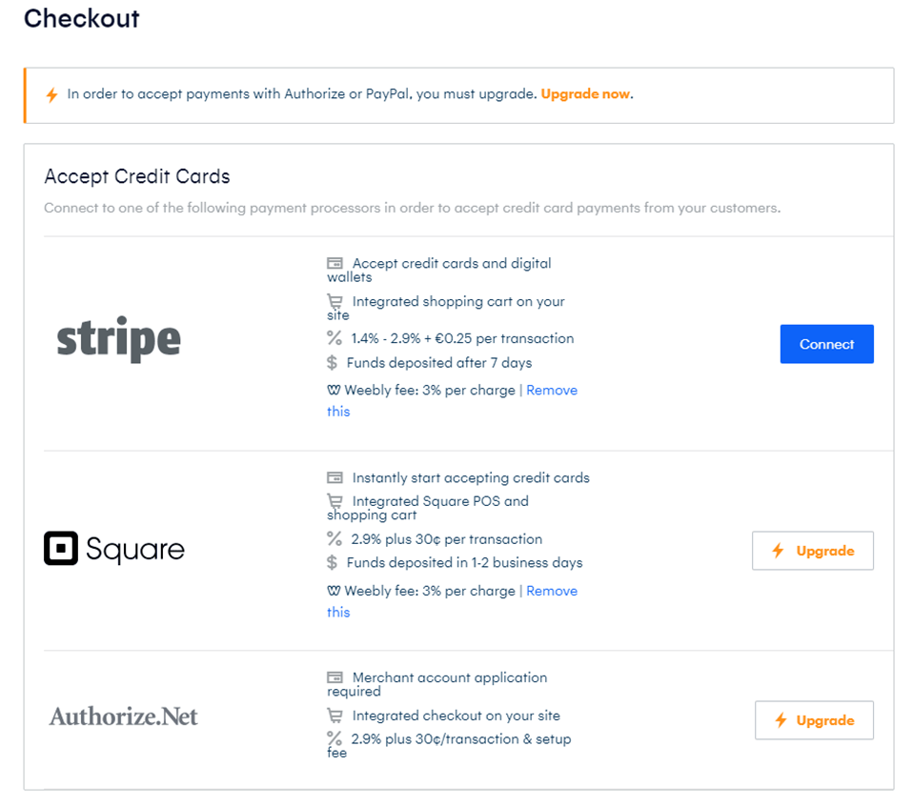Open the 'Upgrade now' link in banner
The height and width of the screenshot is (807, 913).
pos(585,94)
